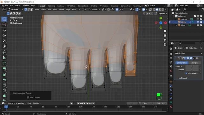Open the Tool properties tab icon

click(171, 48)
